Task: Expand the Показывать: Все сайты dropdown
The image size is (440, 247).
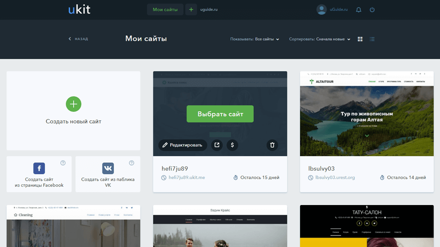Action: point(255,39)
